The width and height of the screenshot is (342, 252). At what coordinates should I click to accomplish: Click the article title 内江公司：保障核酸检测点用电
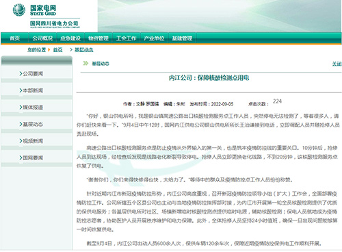pos(209,78)
